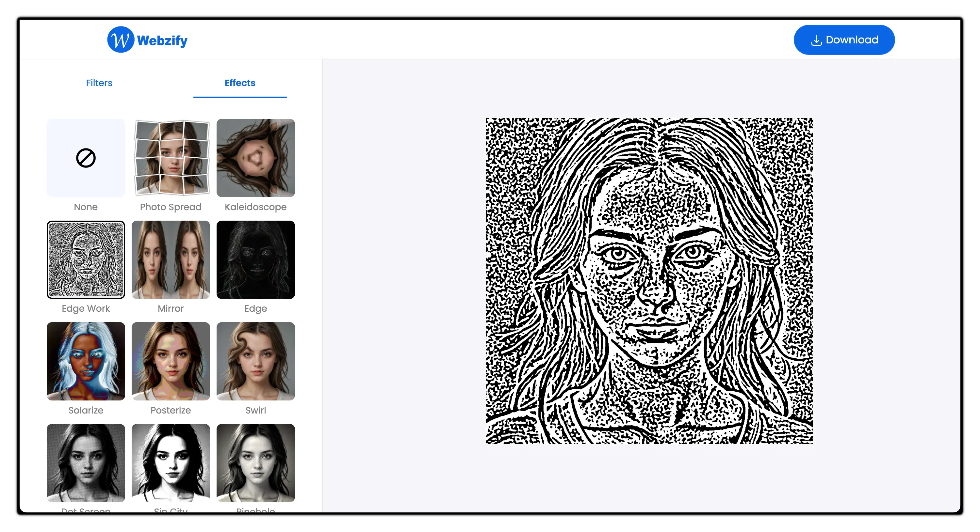Click the download arrow icon
This screenshot has width=980, height=532.
(x=816, y=40)
